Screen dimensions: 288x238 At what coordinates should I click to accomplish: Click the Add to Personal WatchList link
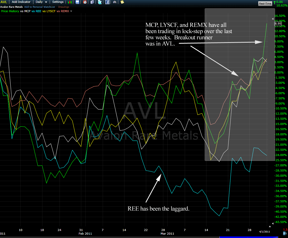[40, 7]
